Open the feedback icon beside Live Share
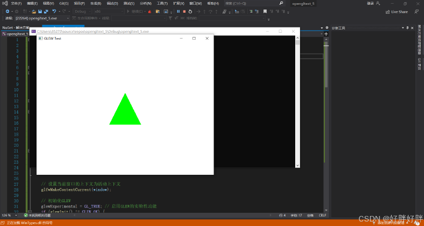 click(417, 12)
